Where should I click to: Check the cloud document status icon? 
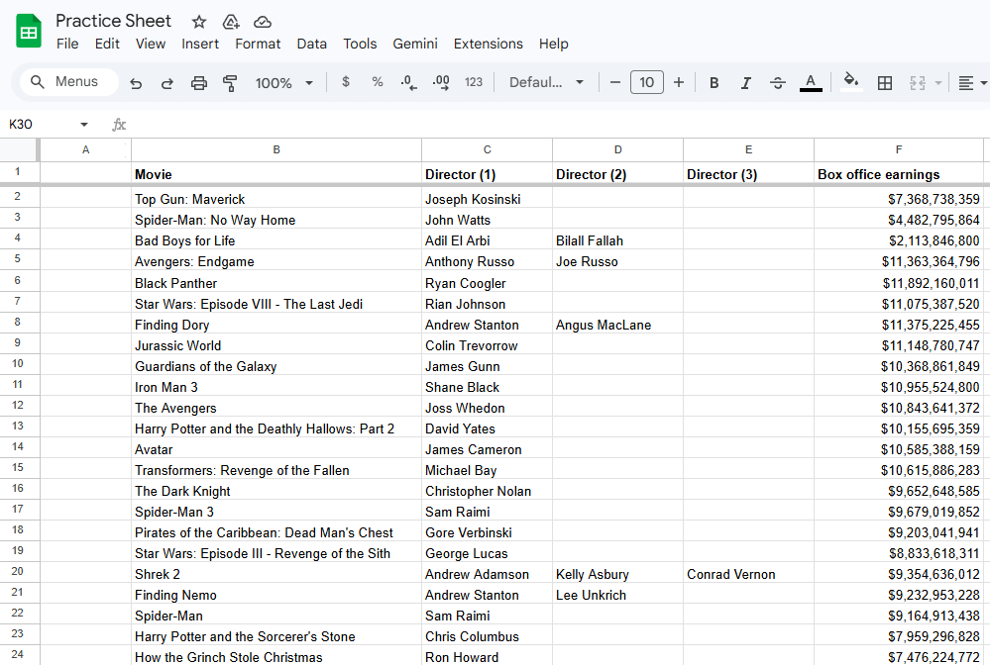point(262,22)
